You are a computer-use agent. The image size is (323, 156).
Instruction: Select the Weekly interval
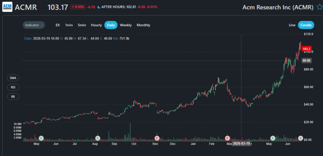(126, 25)
